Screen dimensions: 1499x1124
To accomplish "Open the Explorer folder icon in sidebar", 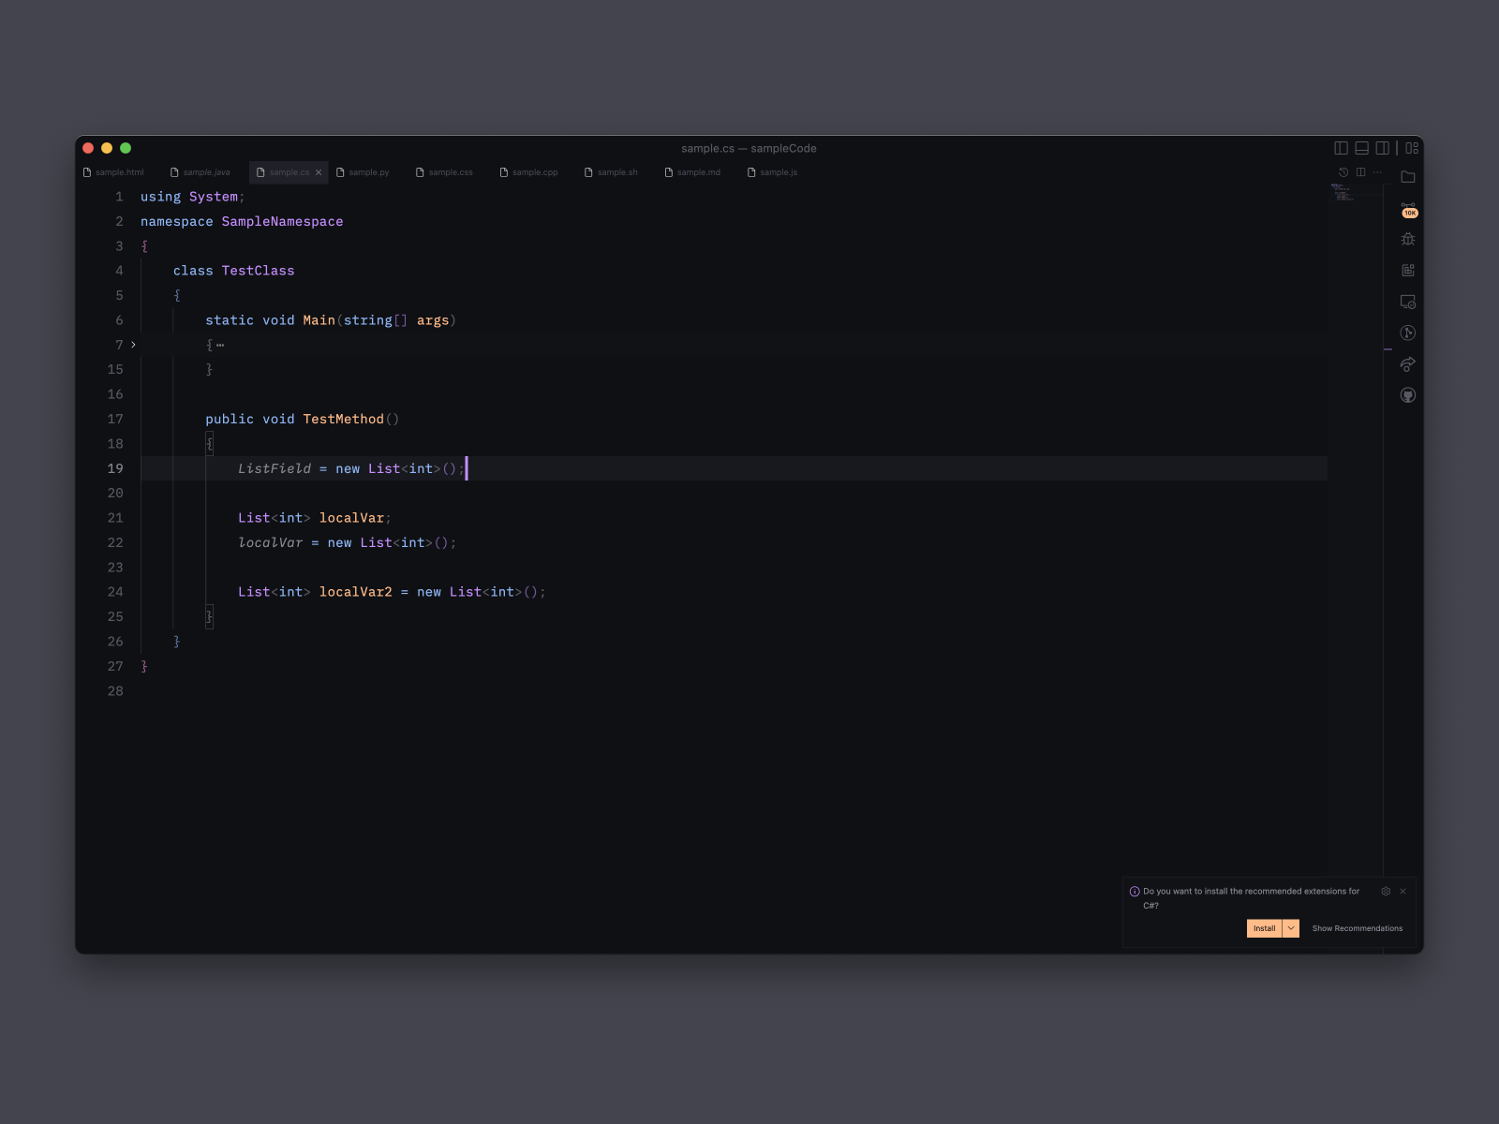I will pos(1408,177).
